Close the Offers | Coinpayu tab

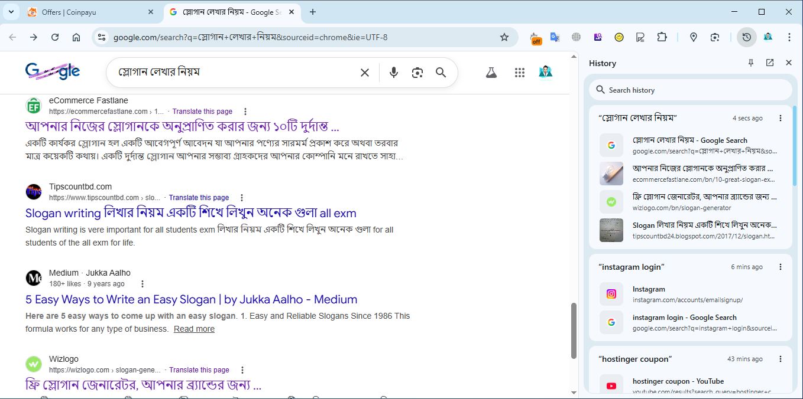(x=150, y=12)
